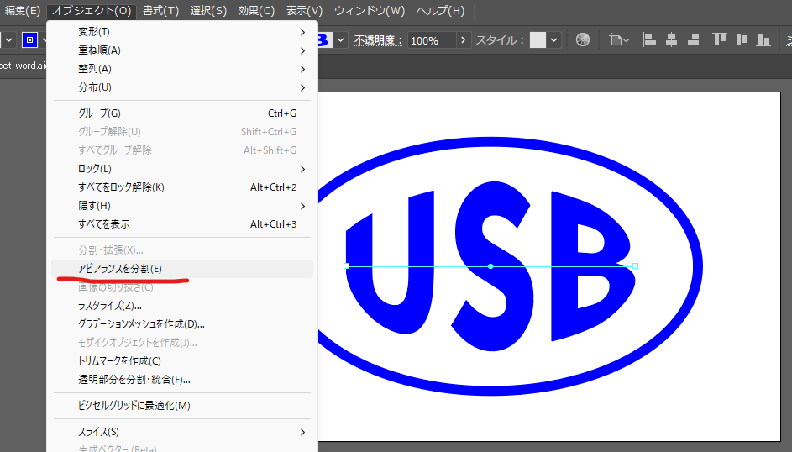792x452 pixels.
Task: Expand the スライス(S) submenu
Action: [x=182, y=432]
